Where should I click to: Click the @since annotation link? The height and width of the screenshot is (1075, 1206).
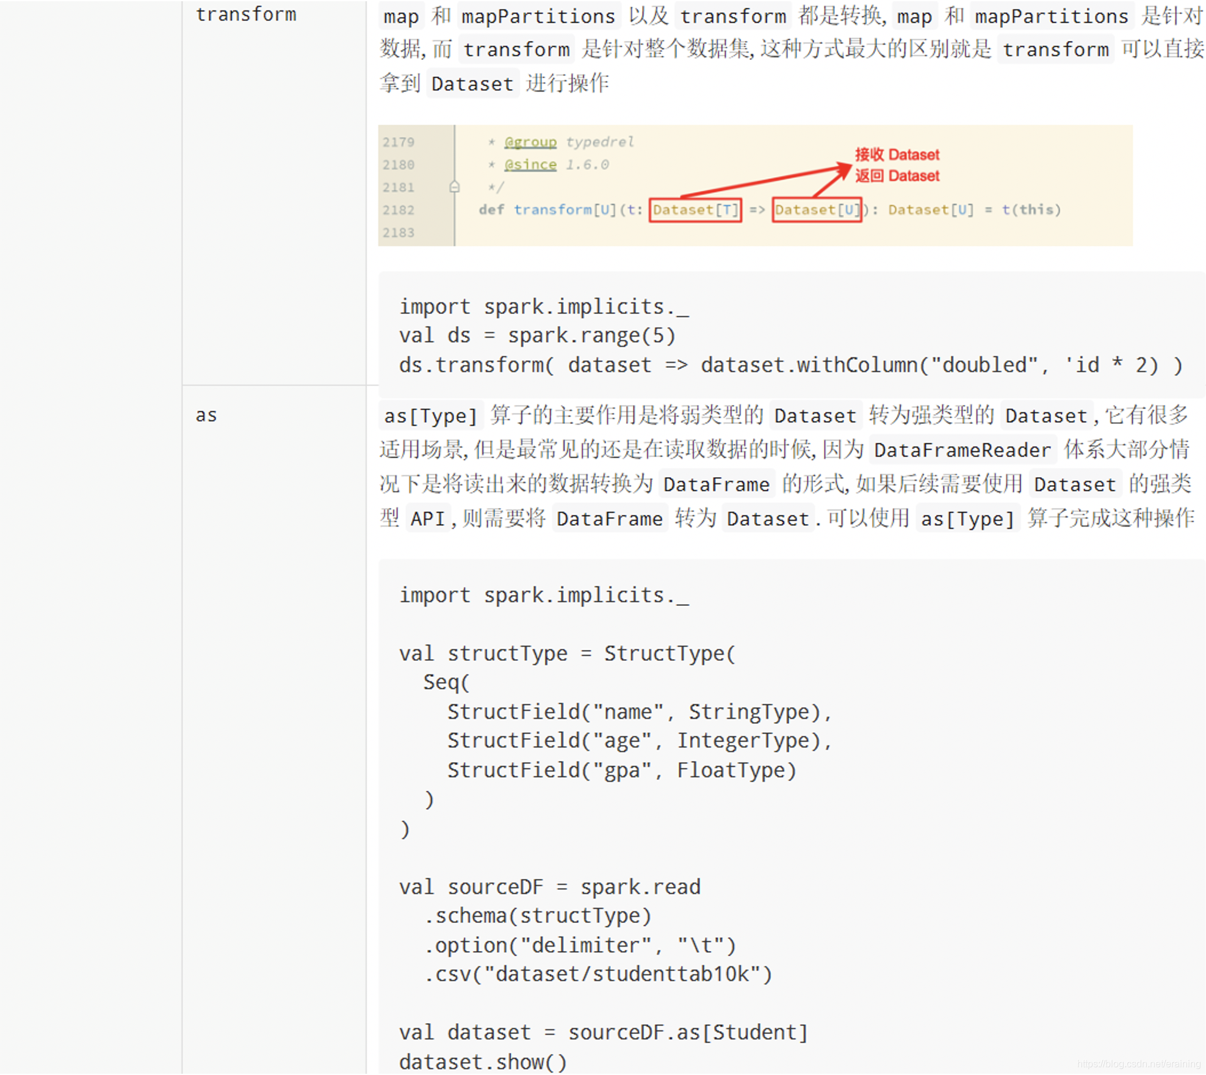[x=530, y=164]
